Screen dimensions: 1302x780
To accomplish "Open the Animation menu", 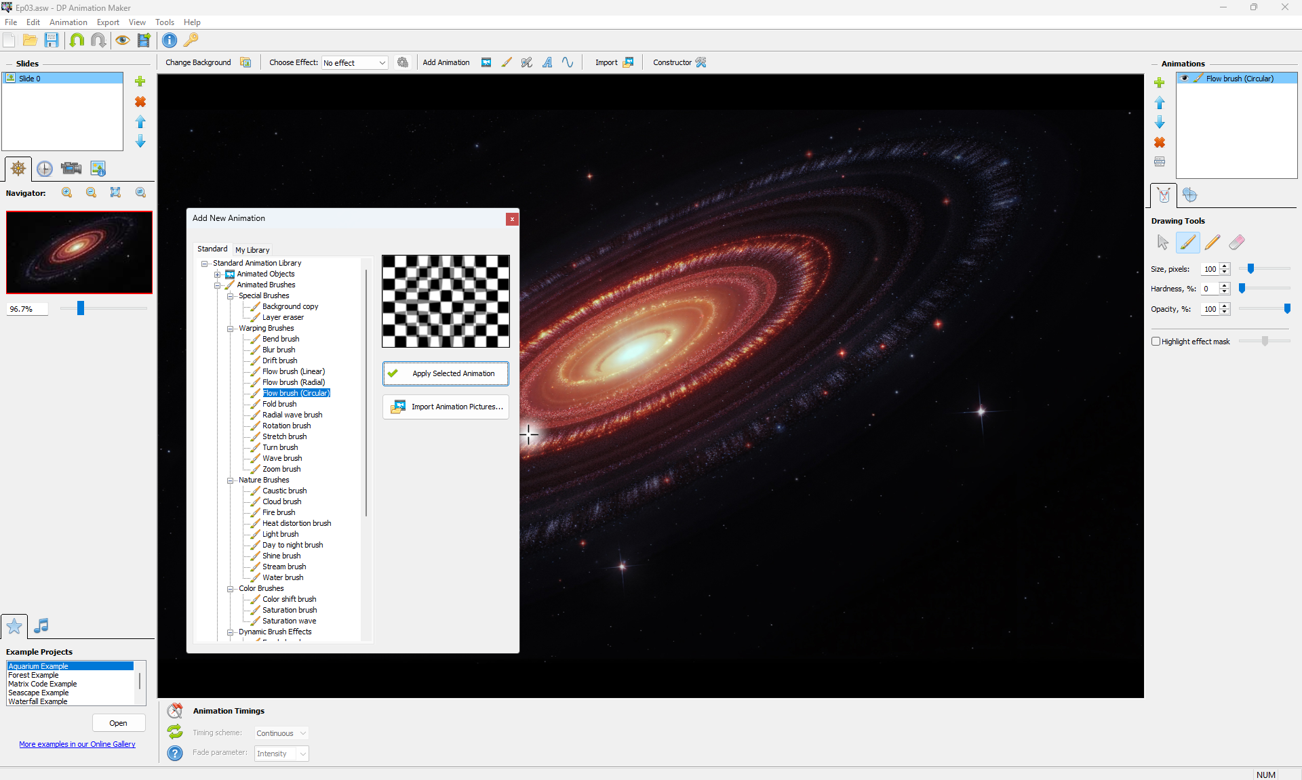I will 68,22.
